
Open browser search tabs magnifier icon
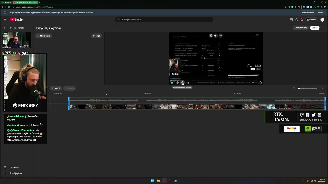pyautogui.click(x=314, y=2)
